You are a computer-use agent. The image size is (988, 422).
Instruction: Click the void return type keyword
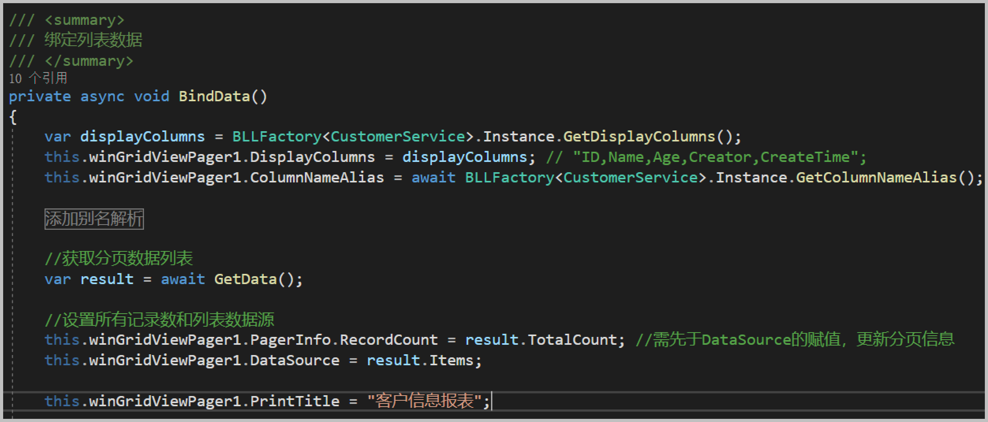pyautogui.click(x=151, y=97)
